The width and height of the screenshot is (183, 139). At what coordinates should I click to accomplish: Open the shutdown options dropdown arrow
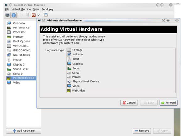[39, 15]
